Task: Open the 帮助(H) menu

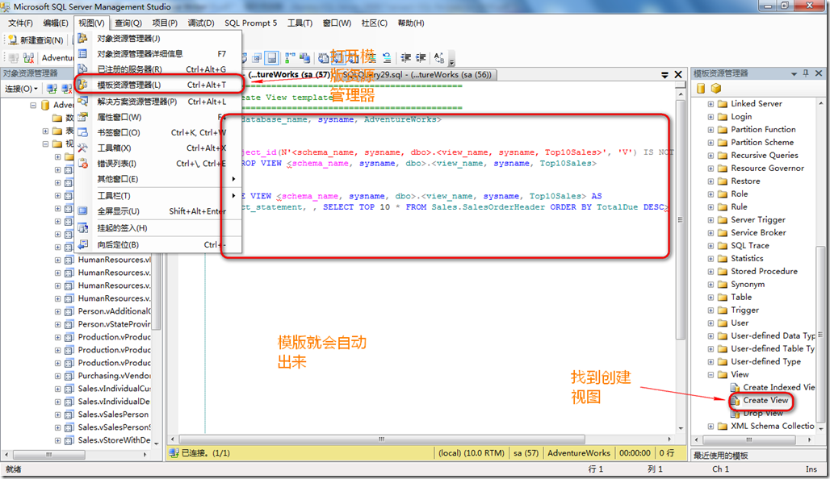Action: [411, 23]
